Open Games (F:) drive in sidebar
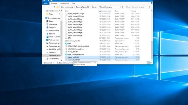This screenshot has width=188, height=105. click(53, 52)
